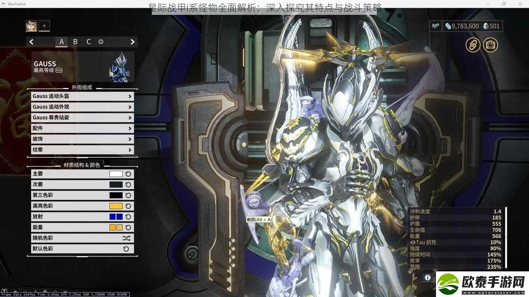
Task: Maximize the Warframe window
Action: [504, 4]
